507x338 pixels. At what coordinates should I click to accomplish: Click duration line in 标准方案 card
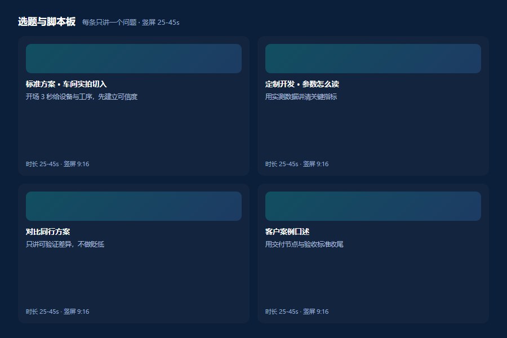coord(57,164)
